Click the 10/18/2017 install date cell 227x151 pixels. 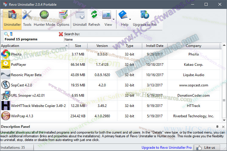[154, 64]
